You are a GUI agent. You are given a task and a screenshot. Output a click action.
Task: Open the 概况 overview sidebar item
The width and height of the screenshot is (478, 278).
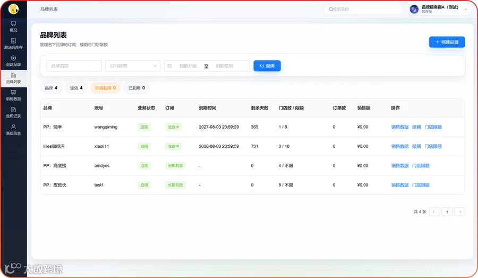[13, 27]
